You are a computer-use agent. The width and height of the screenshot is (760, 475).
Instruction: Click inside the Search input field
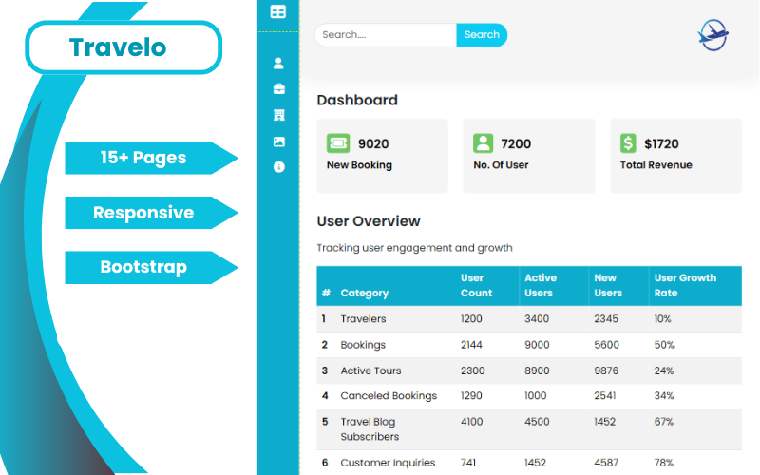tap(385, 35)
